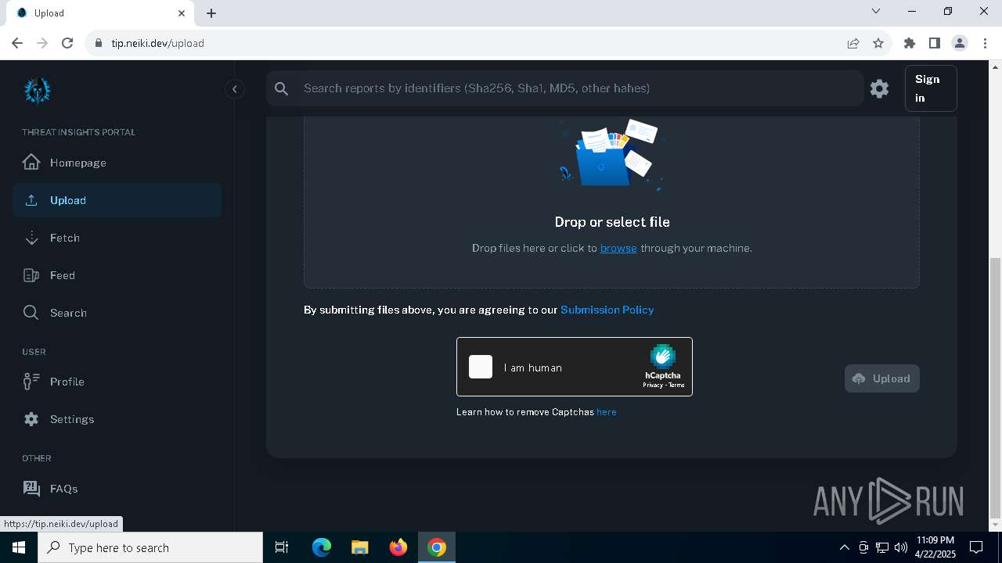Click the Feed newspaper icon
Image resolution: width=1002 pixels, height=563 pixels.
31,275
